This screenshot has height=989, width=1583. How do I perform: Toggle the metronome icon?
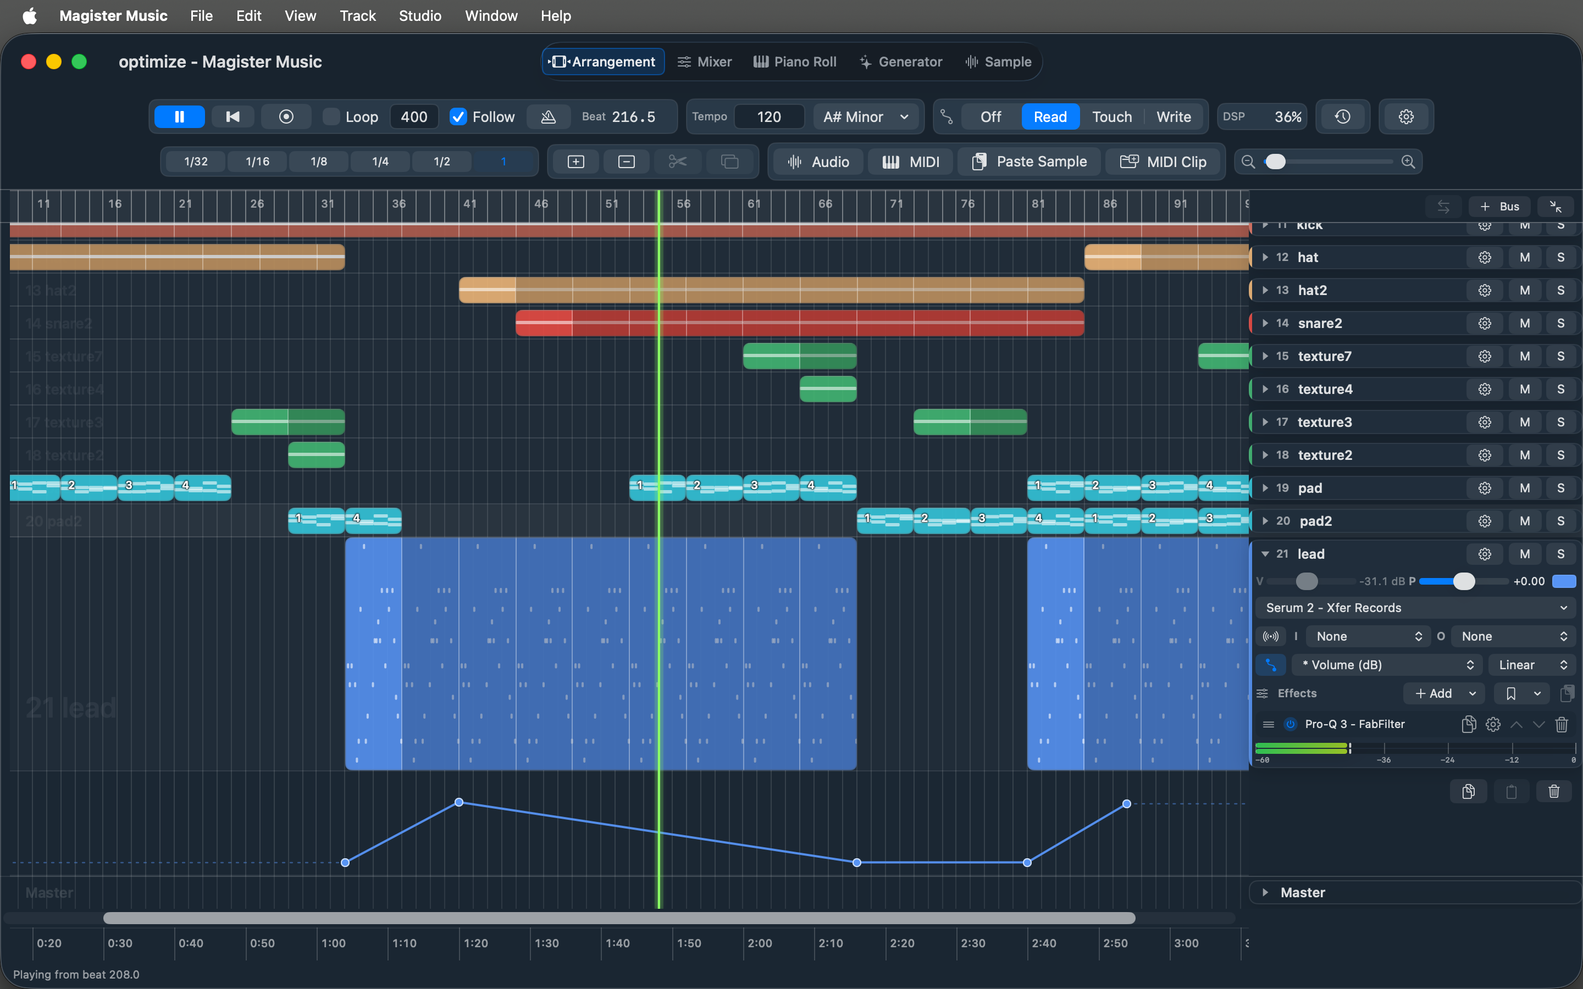[548, 116]
